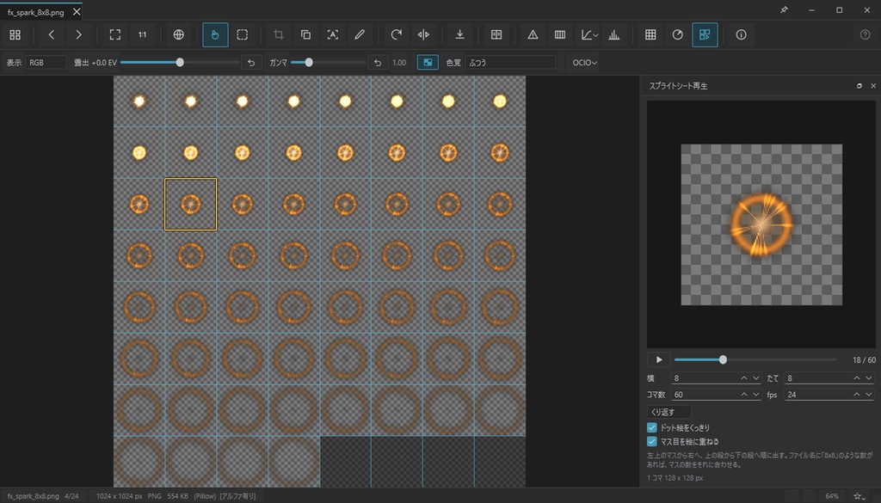Select the pencil annotation tool
Viewport: 881px width, 503px height.
[x=360, y=34]
